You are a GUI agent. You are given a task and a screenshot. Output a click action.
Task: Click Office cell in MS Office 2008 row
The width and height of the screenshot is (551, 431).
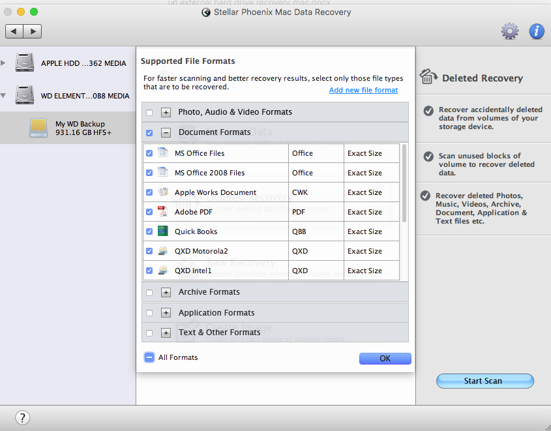pos(316,173)
